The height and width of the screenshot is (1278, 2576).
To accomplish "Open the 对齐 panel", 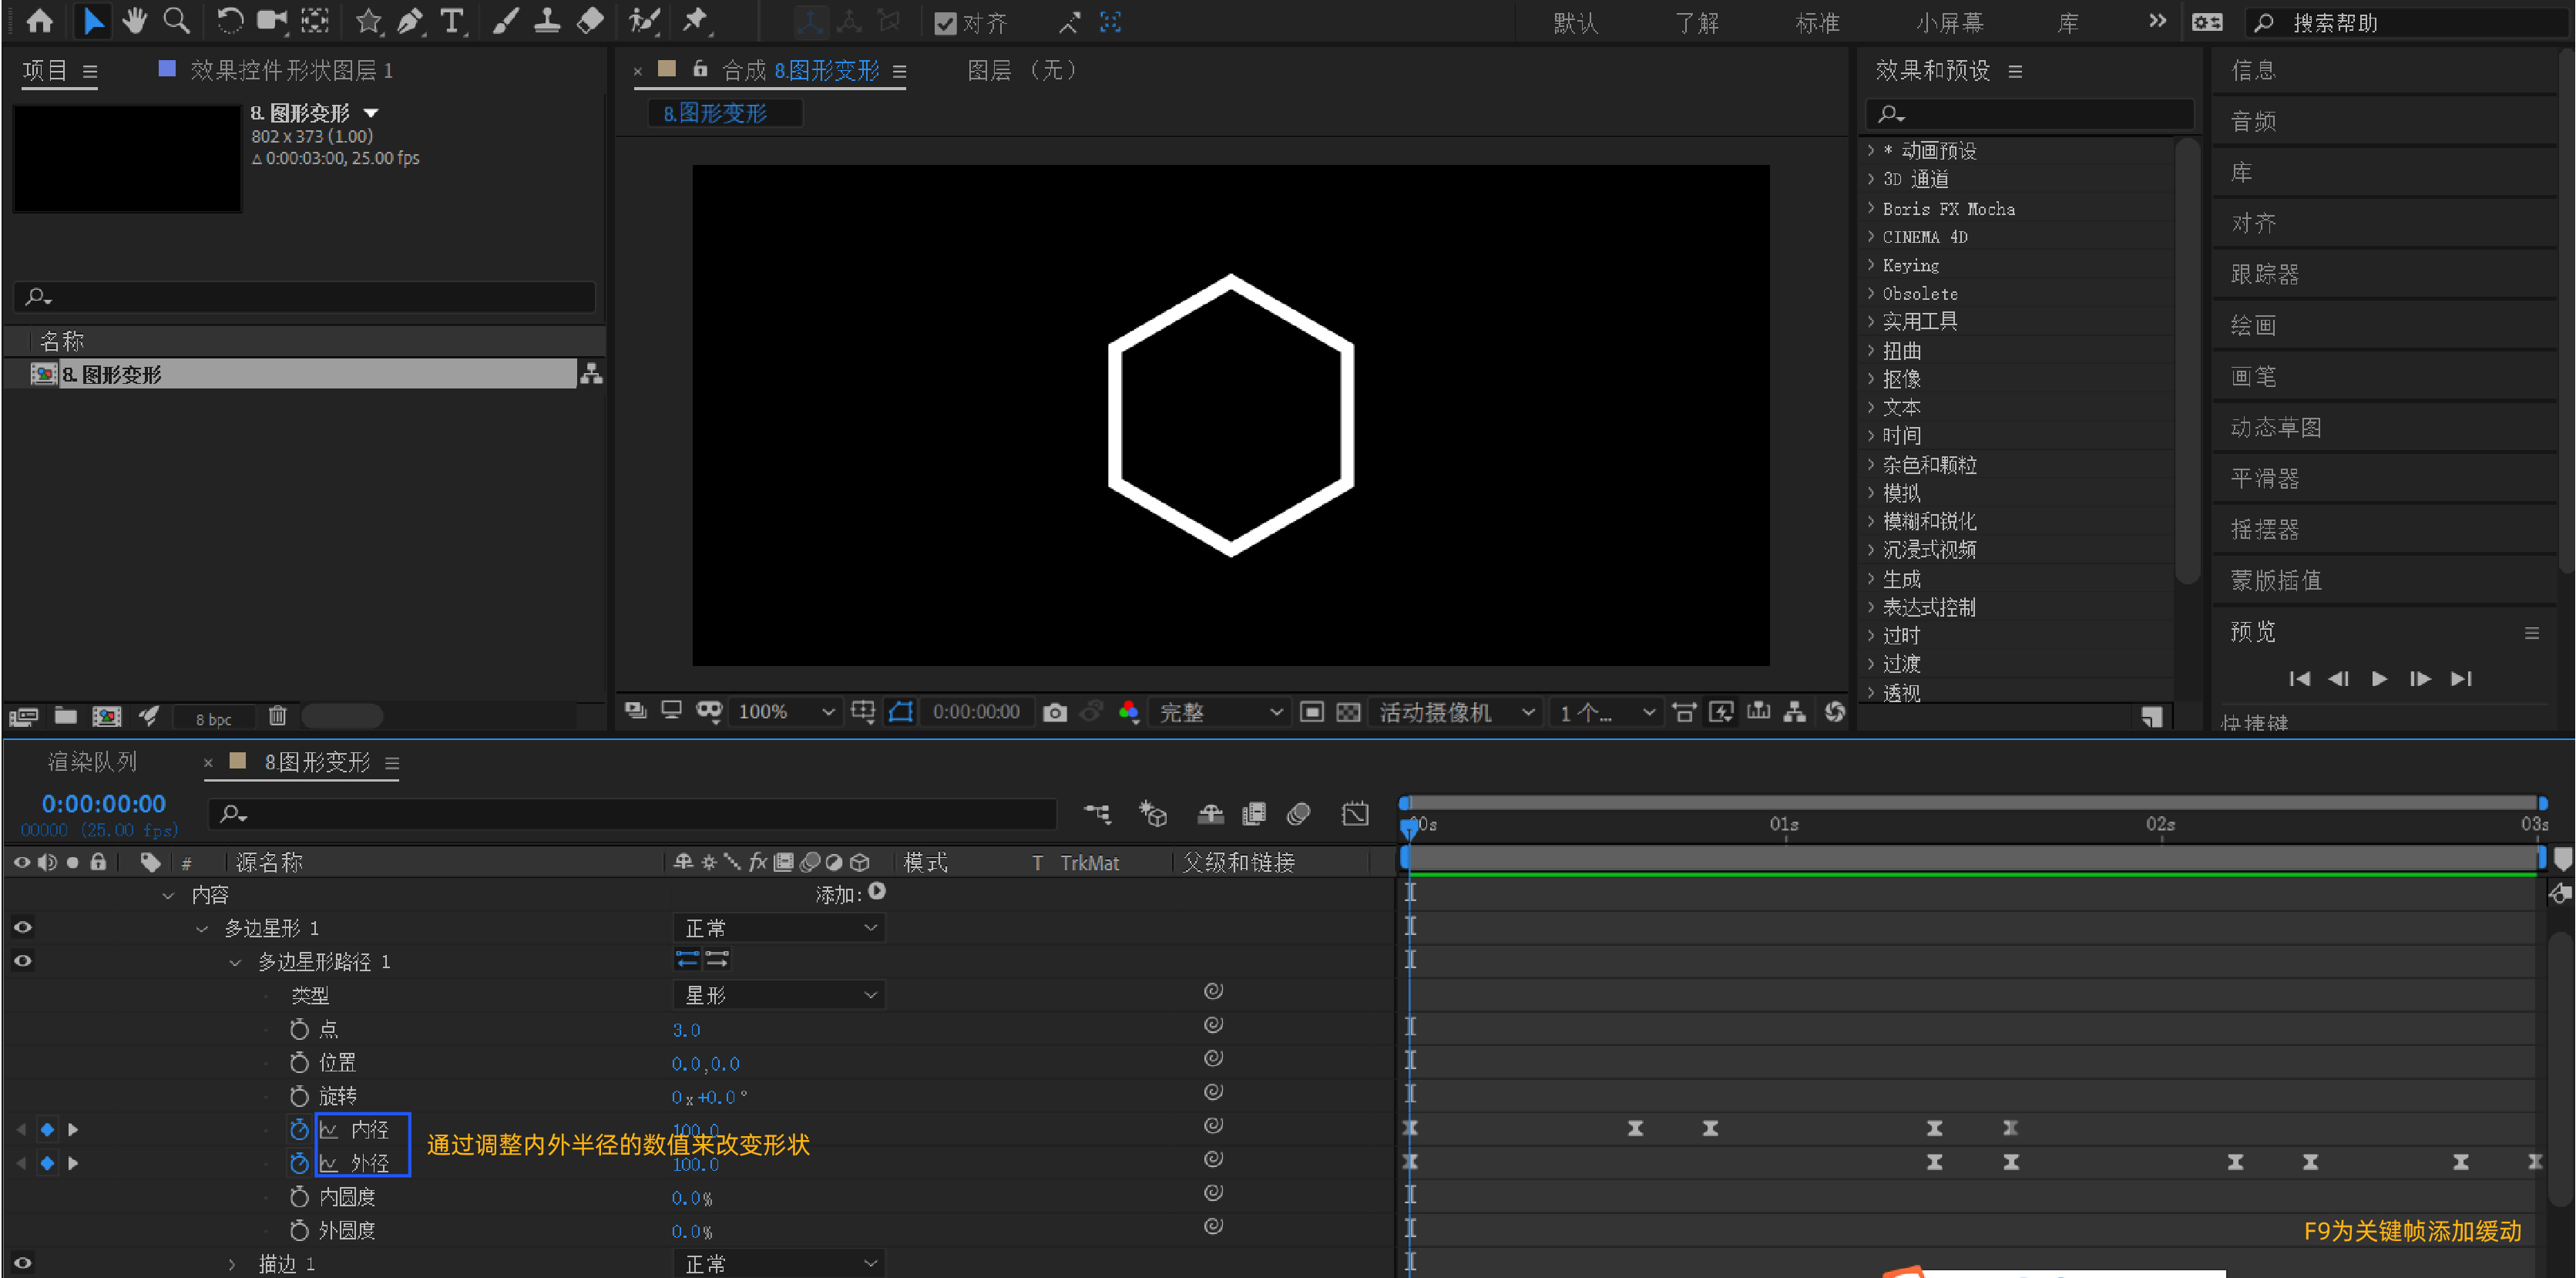I will click(x=2253, y=223).
